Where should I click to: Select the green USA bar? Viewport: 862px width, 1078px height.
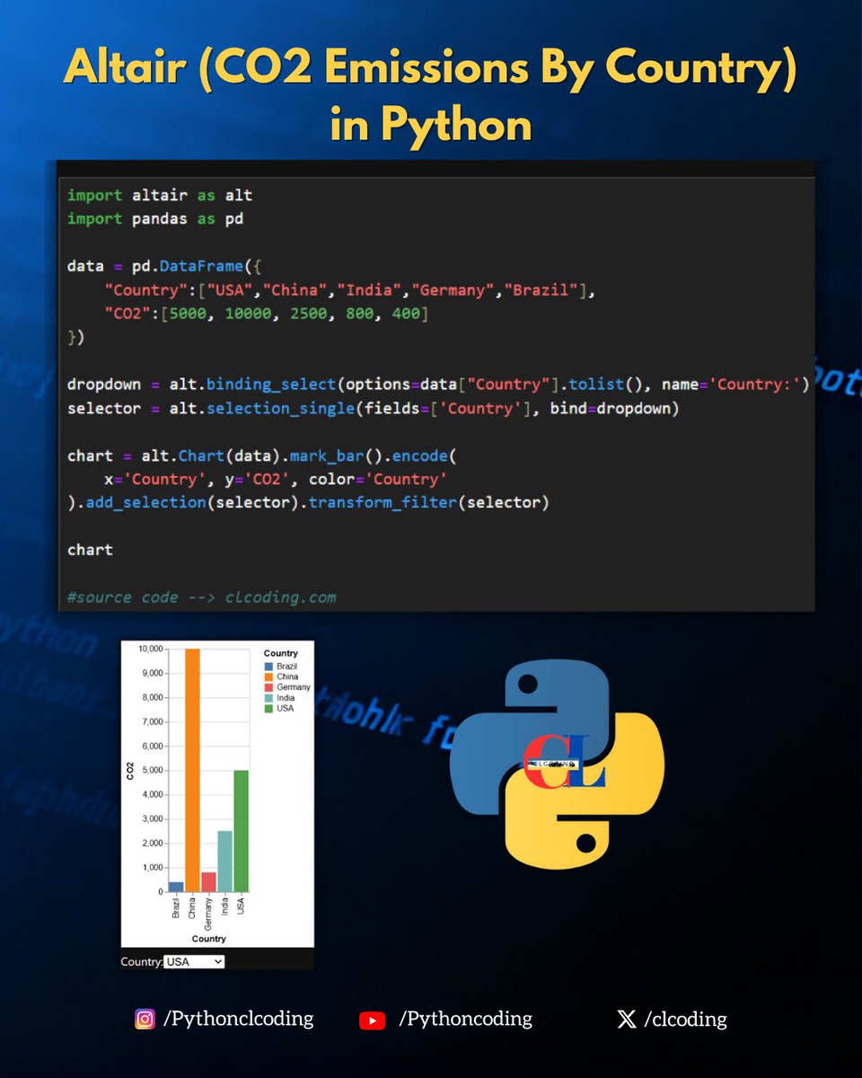(241, 832)
